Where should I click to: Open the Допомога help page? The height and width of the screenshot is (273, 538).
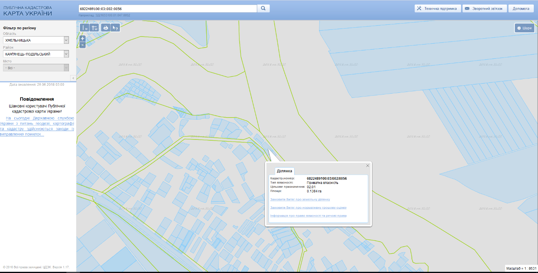tap(521, 8)
